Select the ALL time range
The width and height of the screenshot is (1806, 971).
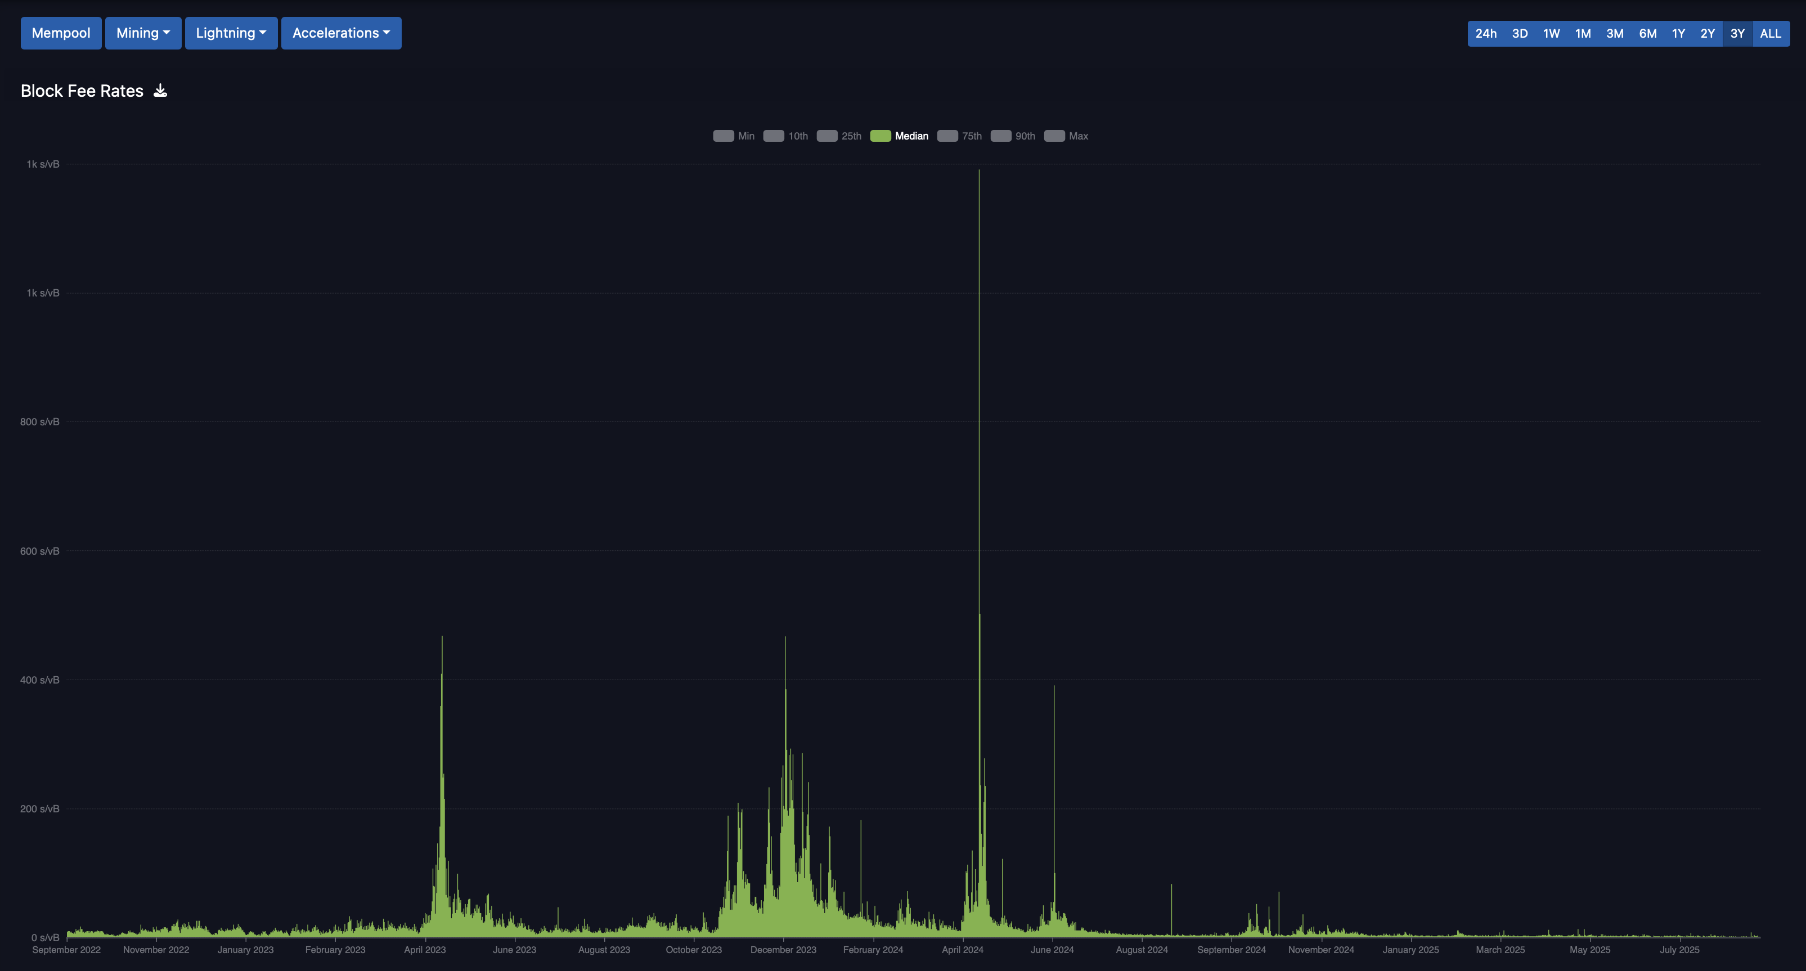click(x=1770, y=34)
